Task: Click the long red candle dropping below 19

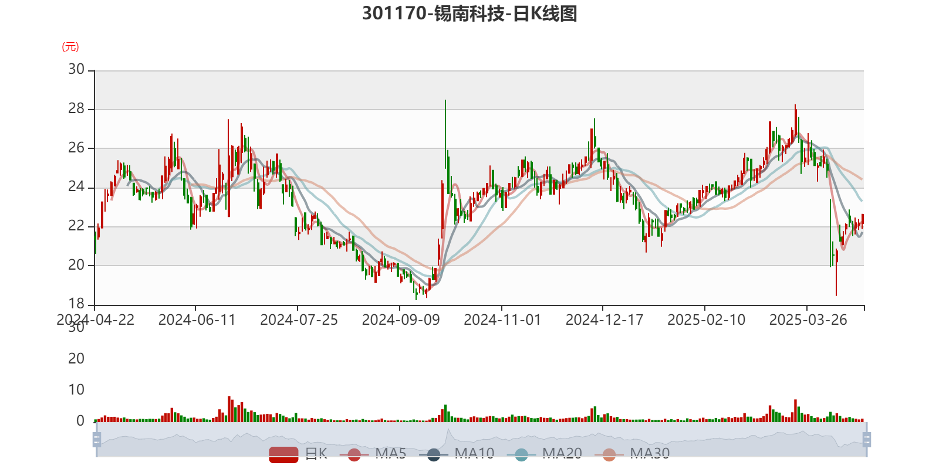Action: pos(836,273)
